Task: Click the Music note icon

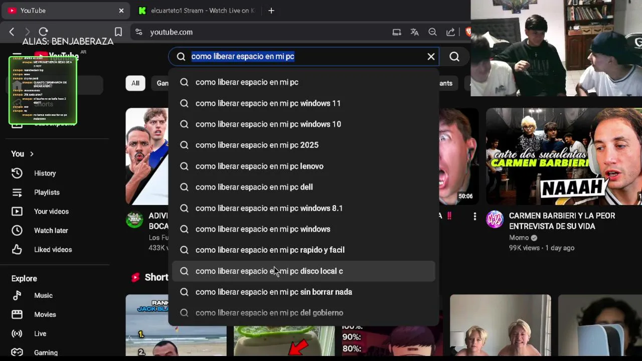Action: point(17,295)
